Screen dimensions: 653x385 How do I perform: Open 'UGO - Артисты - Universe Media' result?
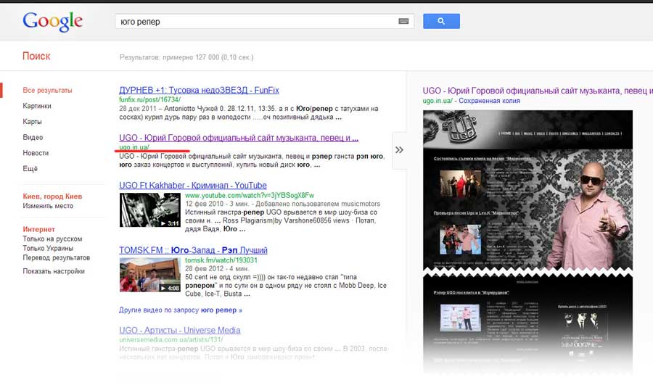179,330
